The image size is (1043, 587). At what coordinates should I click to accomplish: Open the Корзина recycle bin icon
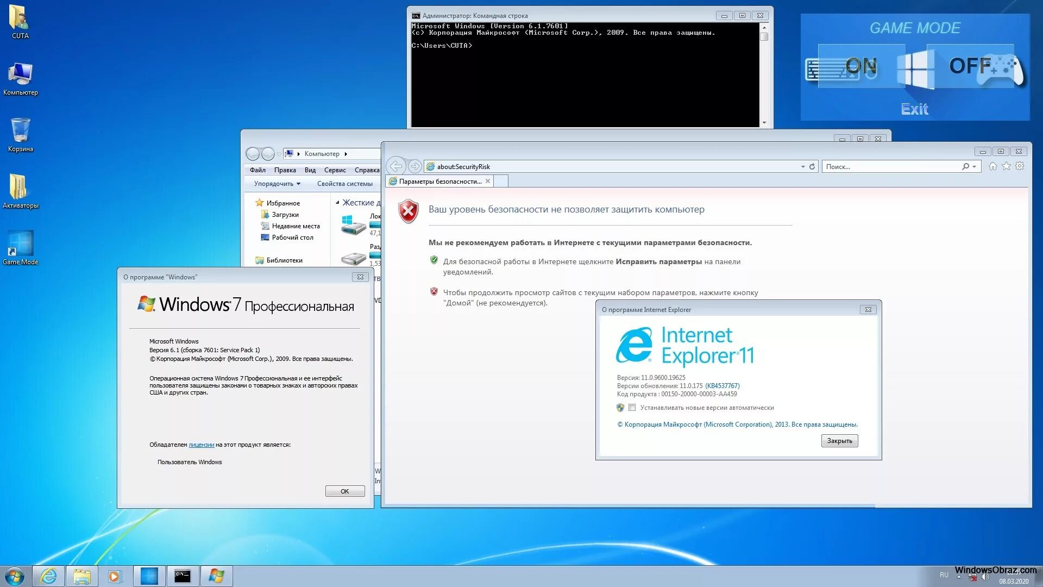20,135
